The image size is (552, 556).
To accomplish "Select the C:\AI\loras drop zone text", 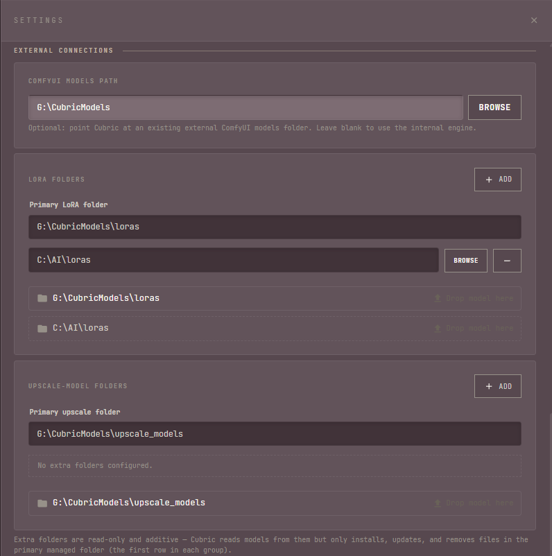I will 80,328.
